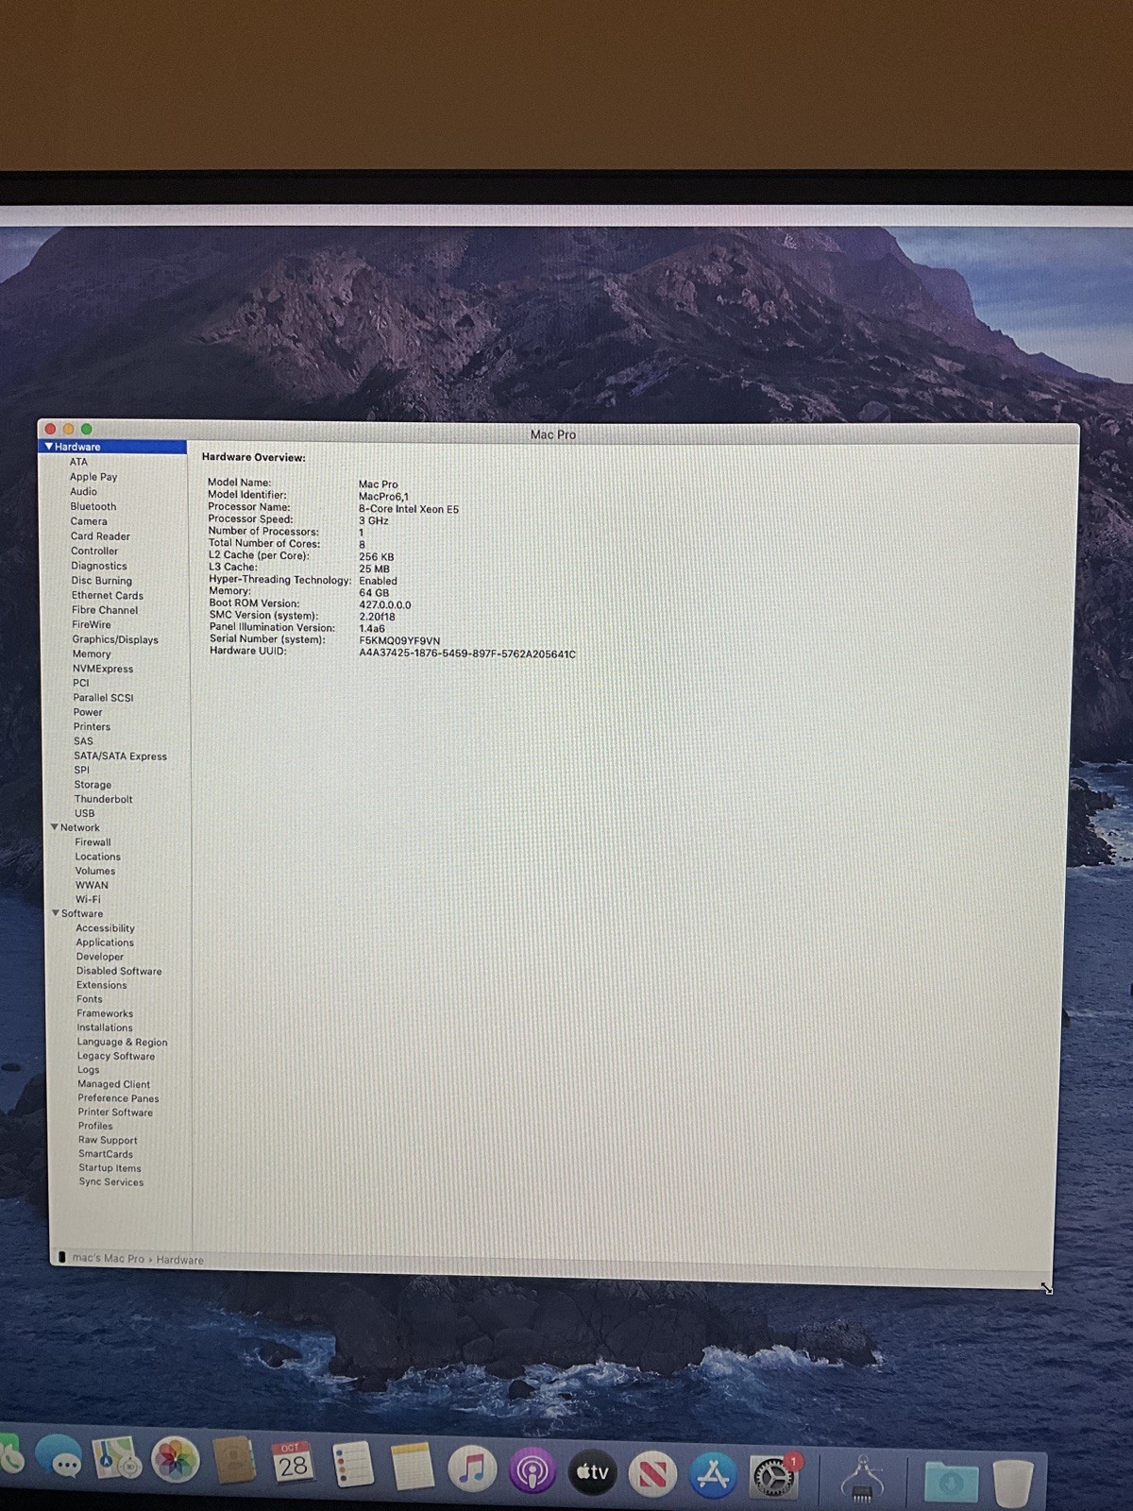The image size is (1133, 1511).
Task: Open Apple TV app in Dock
Action: [x=592, y=1471]
